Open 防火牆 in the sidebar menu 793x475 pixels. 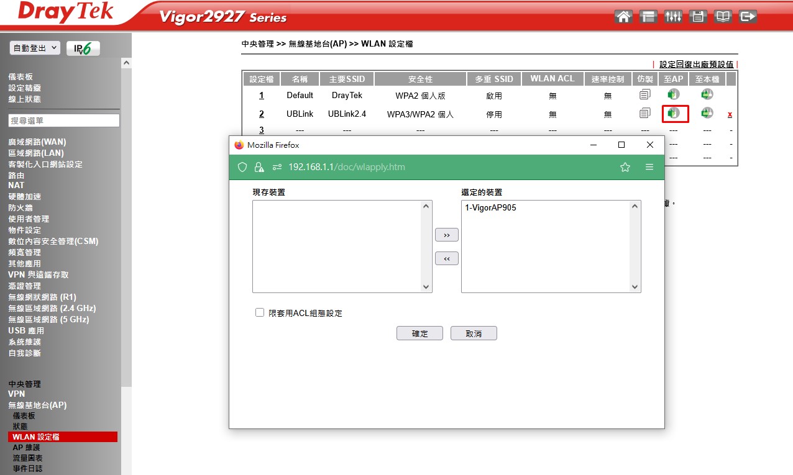tap(20, 207)
